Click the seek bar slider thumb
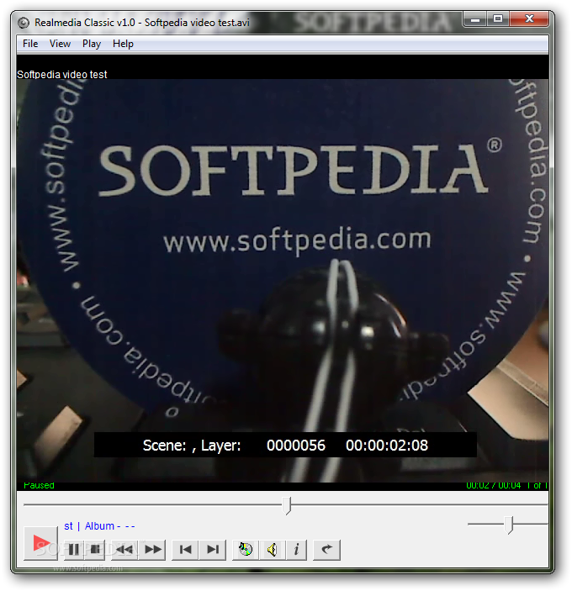Viewport: 572px width, 591px height. point(287,505)
